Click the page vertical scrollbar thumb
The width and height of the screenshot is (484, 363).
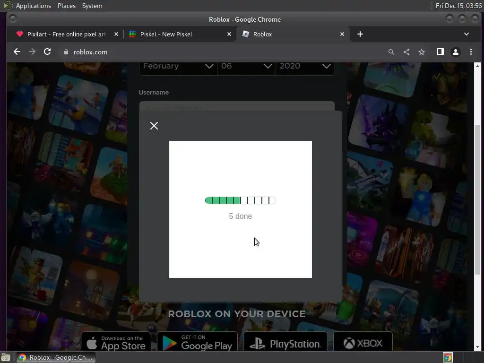point(477,200)
